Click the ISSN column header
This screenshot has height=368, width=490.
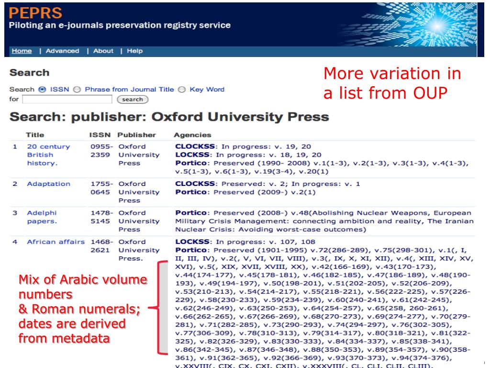click(x=100, y=135)
